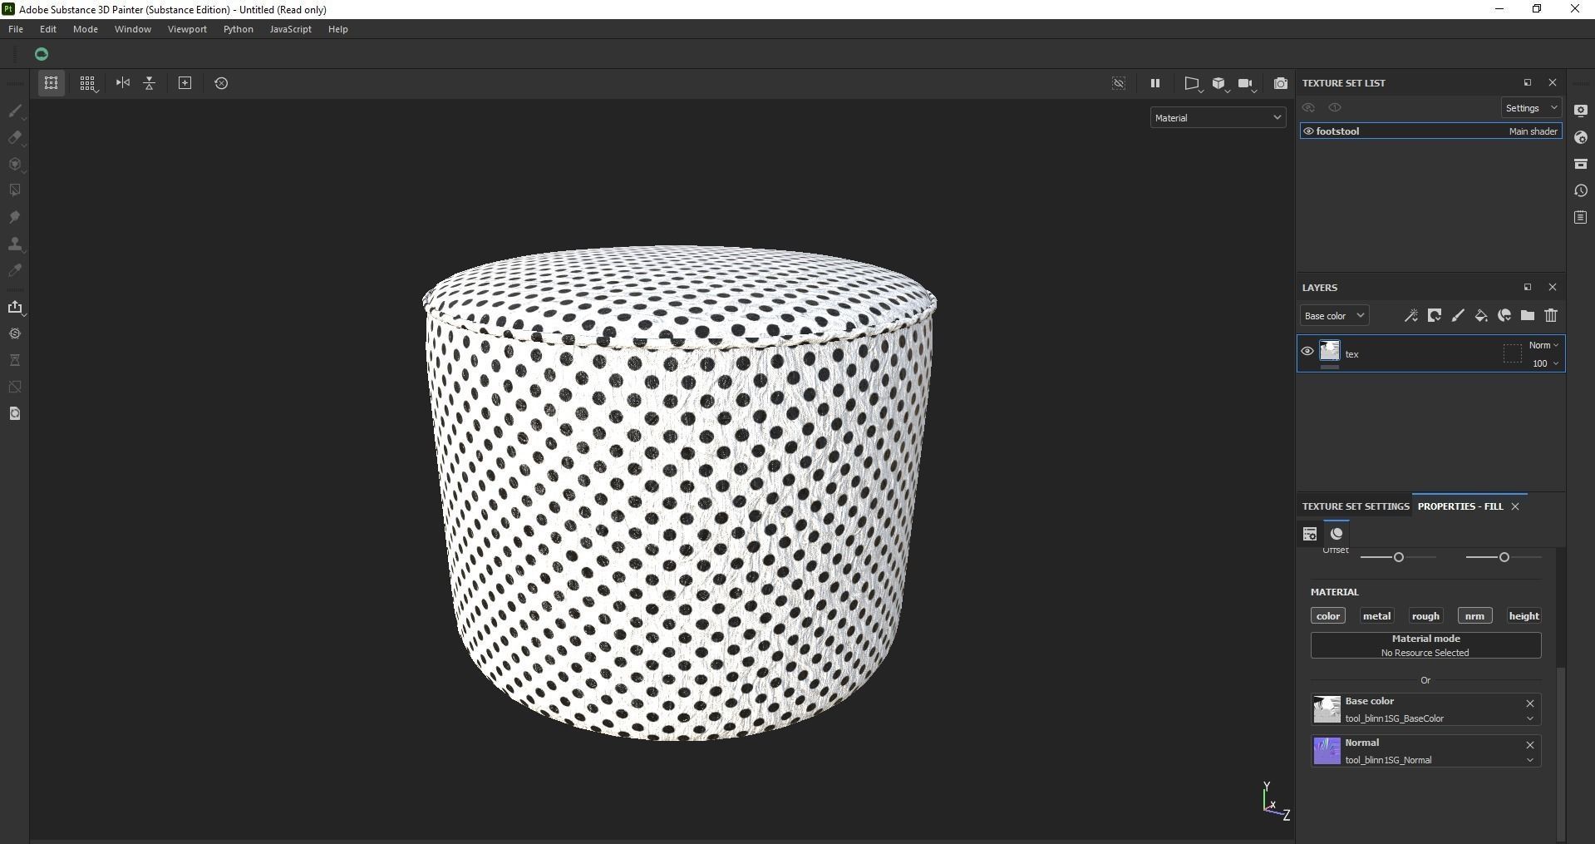Image resolution: width=1595 pixels, height=844 pixels.
Task: Click the dotted-square symmetry frame icon
Action: [x=51, y=83]
